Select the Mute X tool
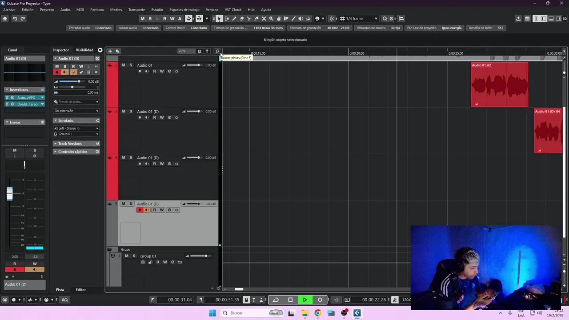569x320 pixels. (264, 19)
